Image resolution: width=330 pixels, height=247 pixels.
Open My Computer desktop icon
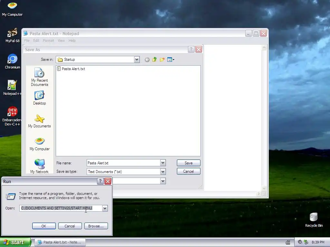click(12, 9)
